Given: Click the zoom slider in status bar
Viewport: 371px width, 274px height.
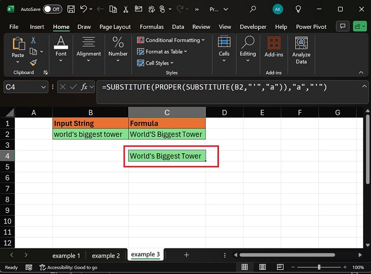Looking at the screenshot, I should click(x=319, y=267).
